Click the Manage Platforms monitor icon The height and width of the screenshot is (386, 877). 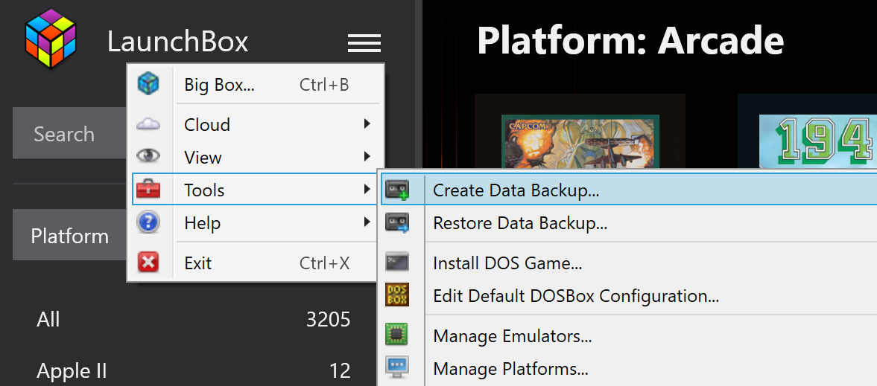click(x=397, y=367)
